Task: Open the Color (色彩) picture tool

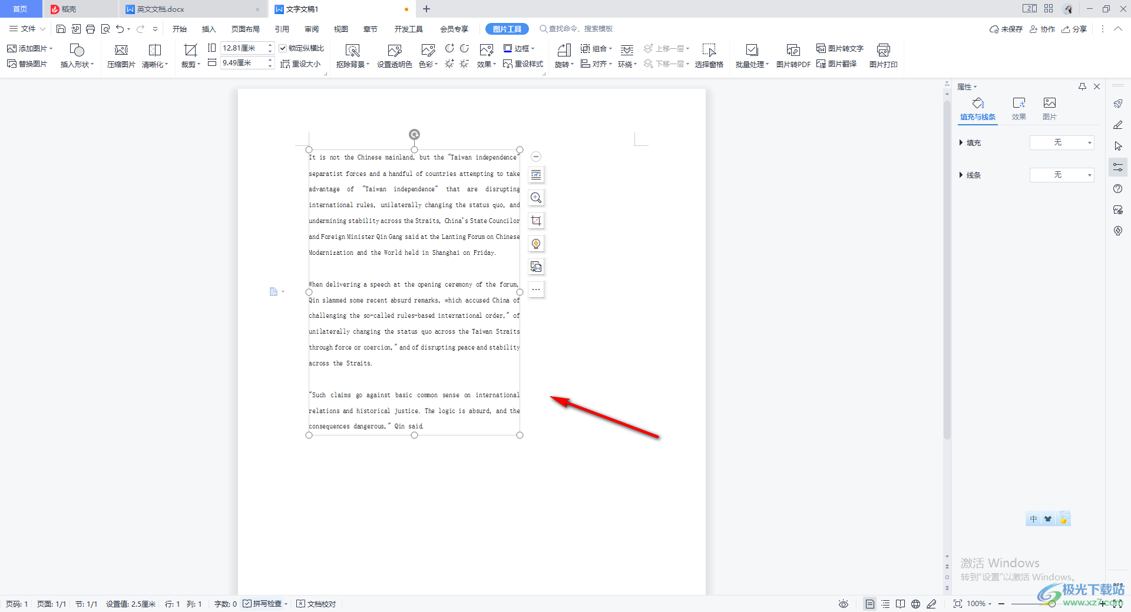Action: click(428, 56)
